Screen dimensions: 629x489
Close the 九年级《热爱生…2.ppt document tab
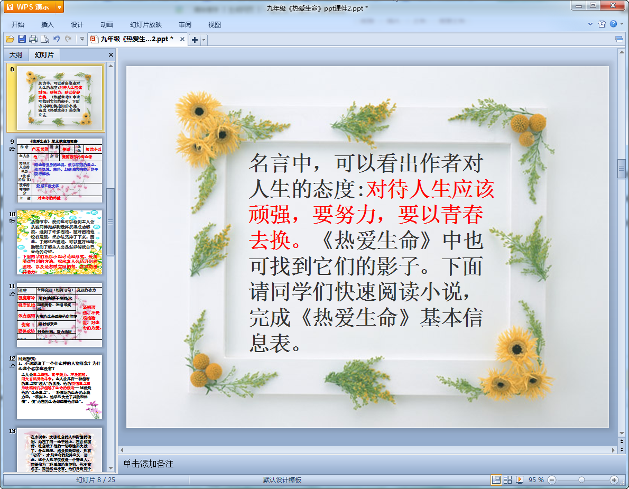click(x=182, y=39)
